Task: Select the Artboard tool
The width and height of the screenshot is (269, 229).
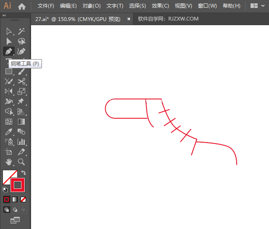Action: pos(8,152)
